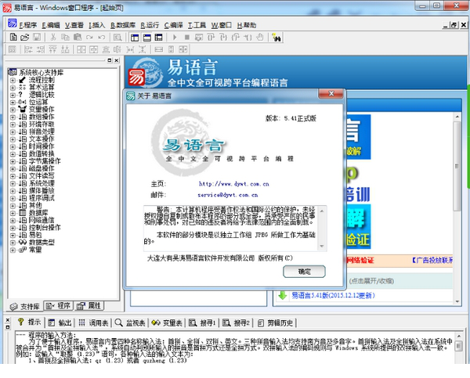The image size is (470, 378).
Task: Expand the 逻辑比较 tree node
Action: point(13,95)
